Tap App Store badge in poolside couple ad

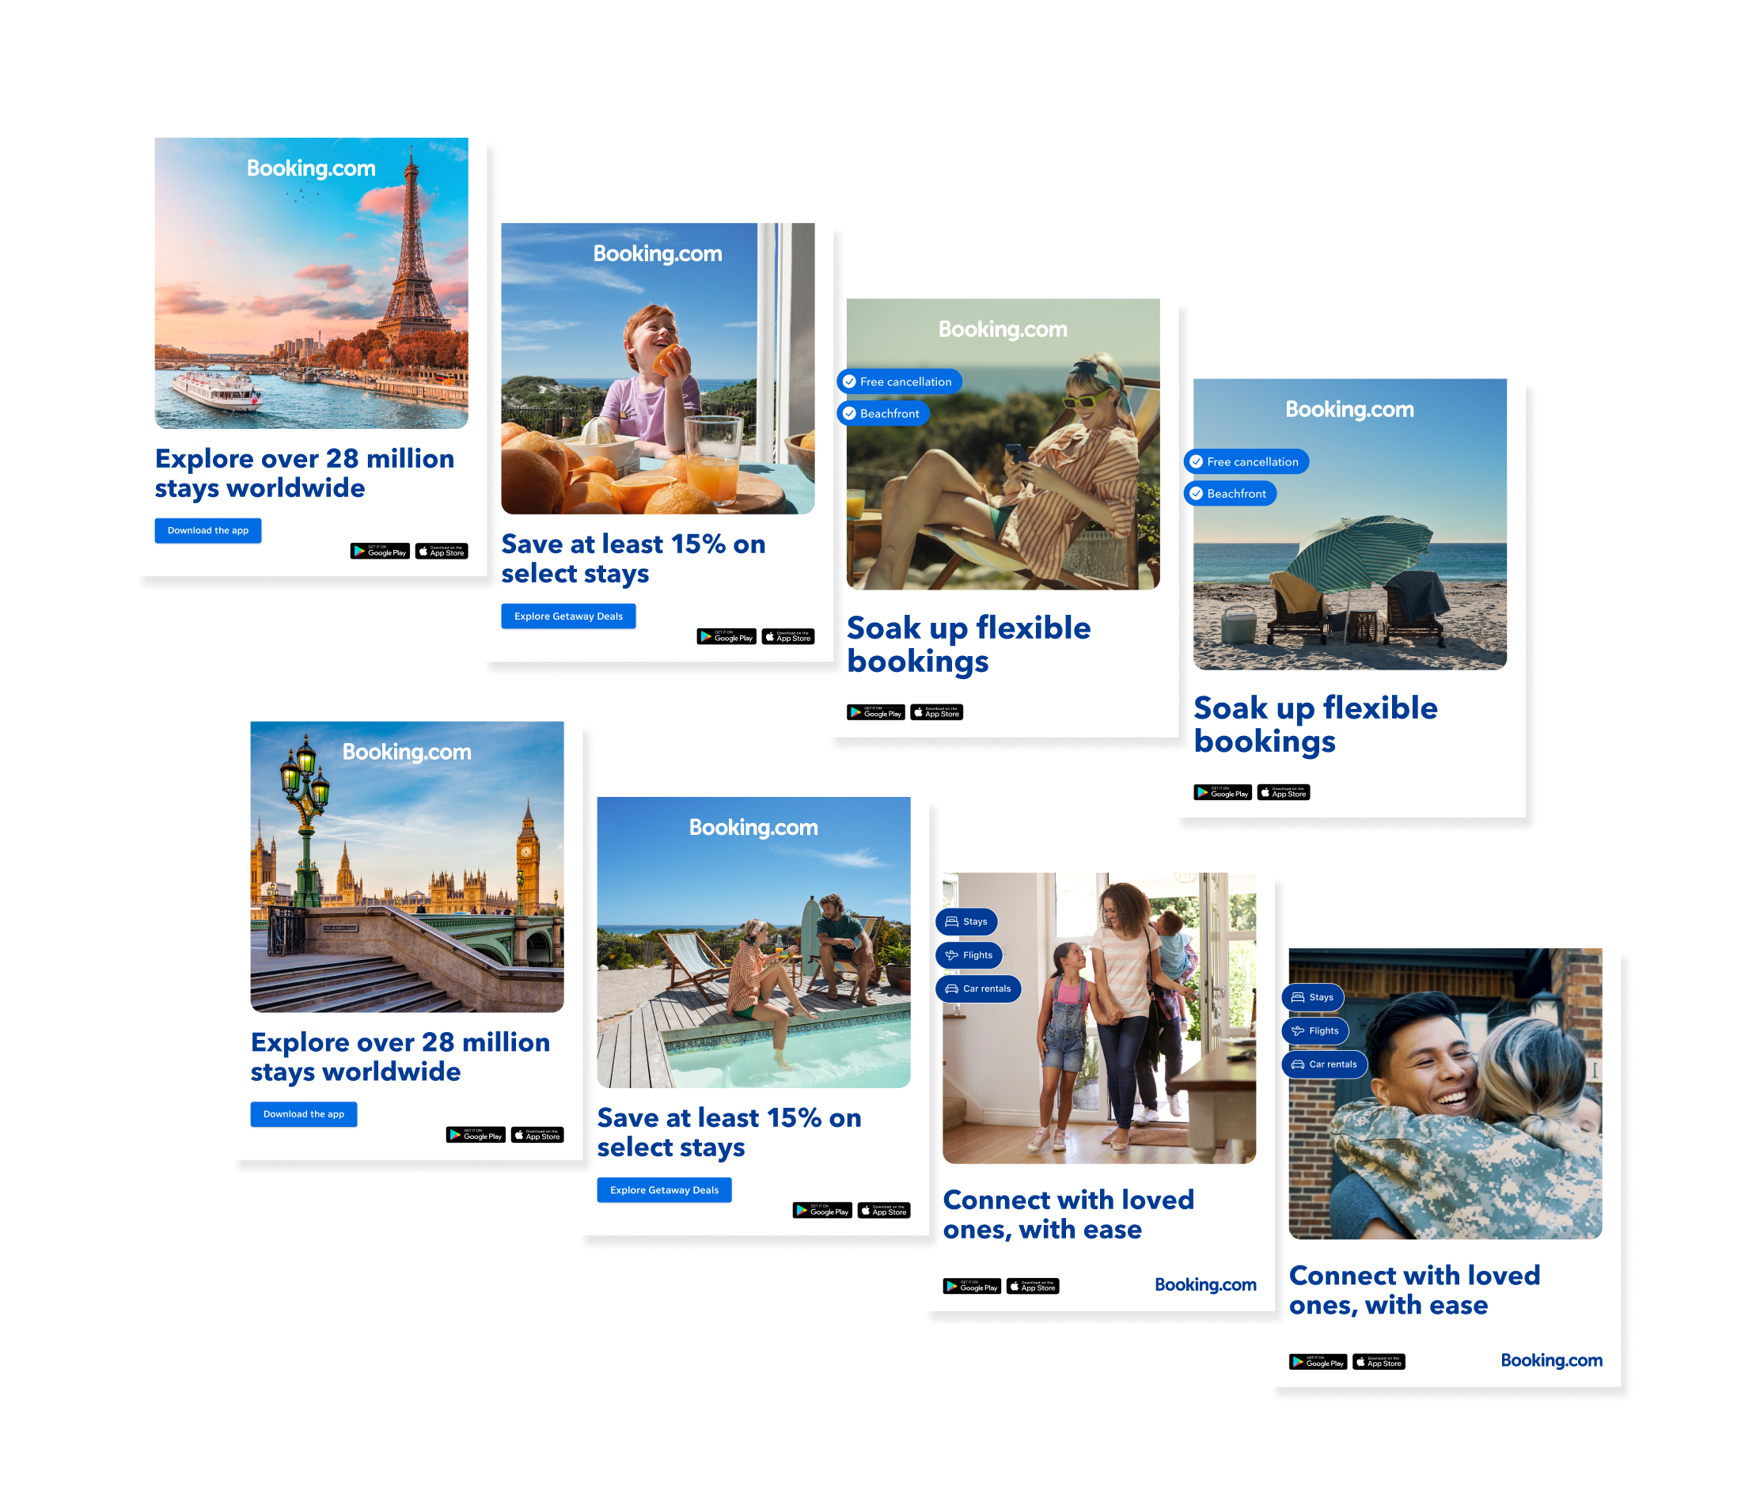coord(885,1211)
